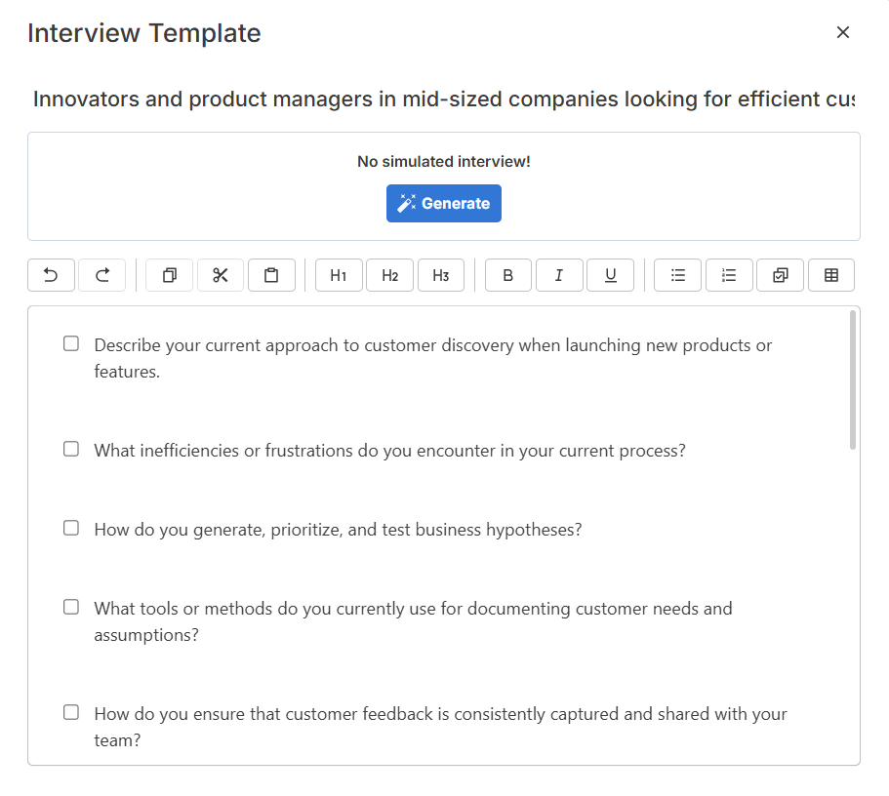The width and height of the screenshot is (889, 796).
Task: Click the editor's vertical scrollbar
Action: [853, 379]
